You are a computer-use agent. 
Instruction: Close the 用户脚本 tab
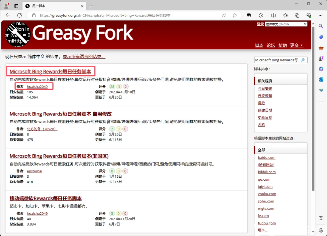point(82,6)
